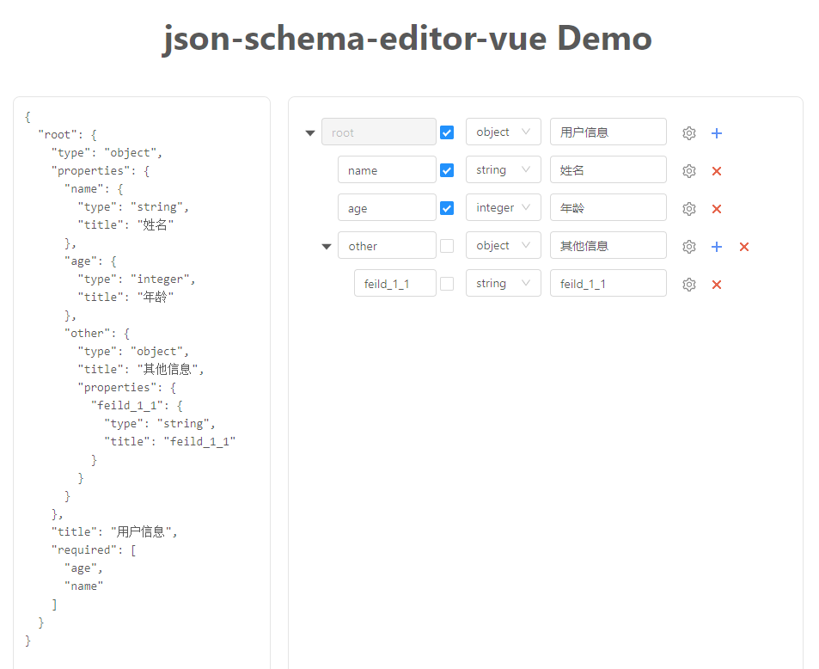Click the title input containing 姓名
Image resolution: width=819 pixels, height=669 pixels.
pyautogui.click(x=608, y=170)
